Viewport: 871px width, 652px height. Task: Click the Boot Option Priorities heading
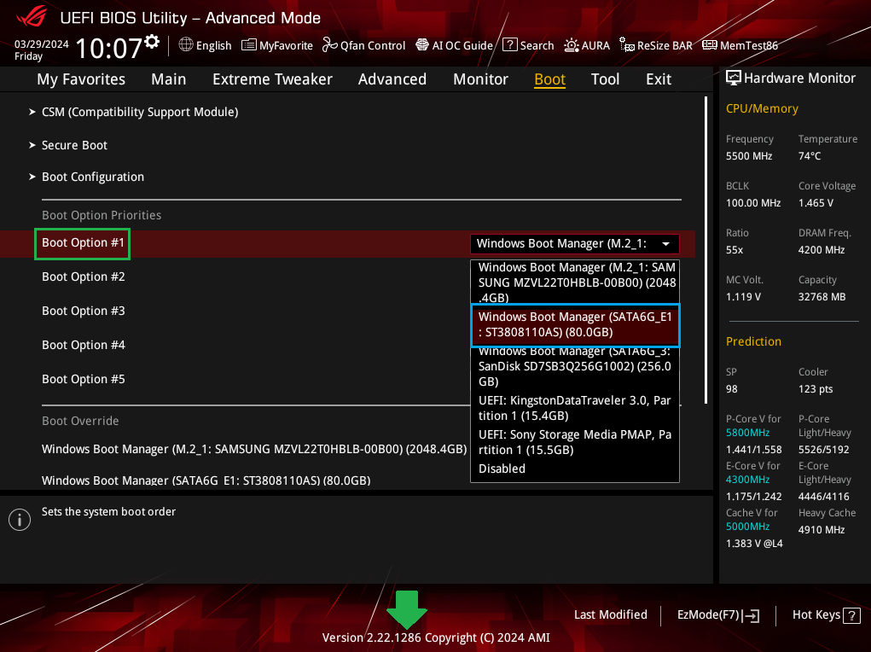(102, 215)
